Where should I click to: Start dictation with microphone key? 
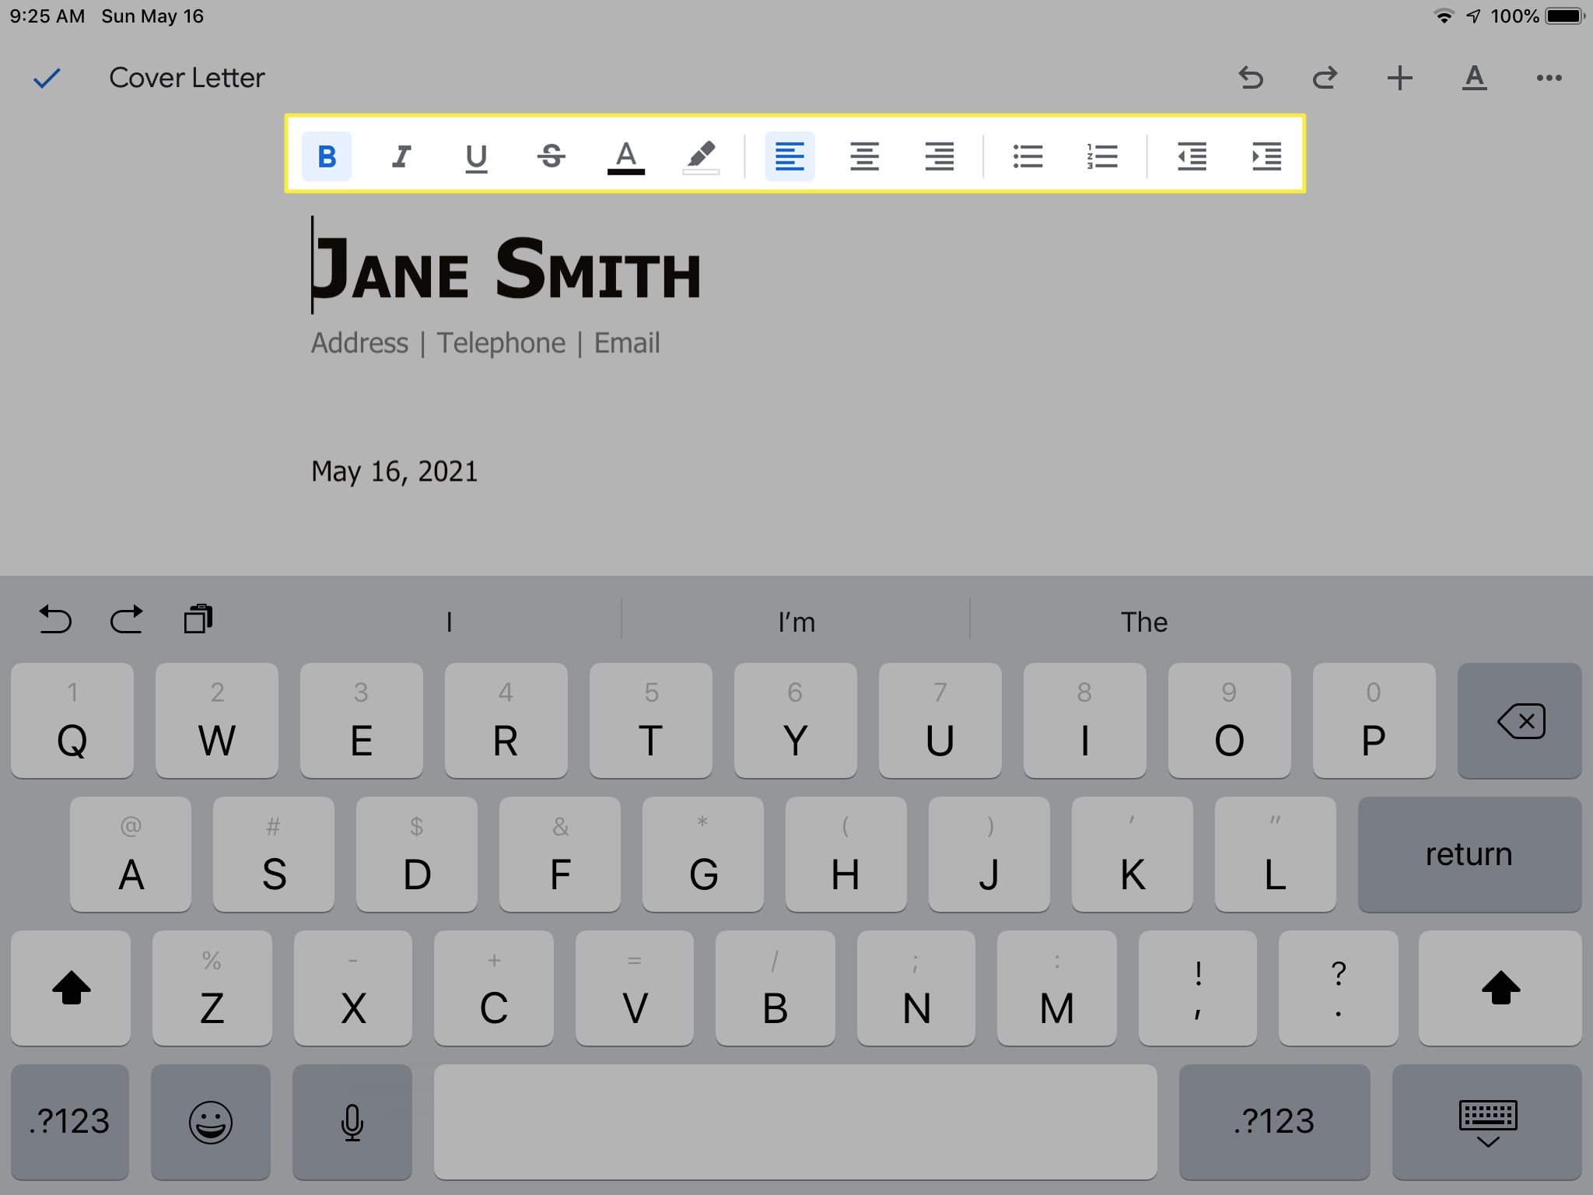(x=352, y=1122)
